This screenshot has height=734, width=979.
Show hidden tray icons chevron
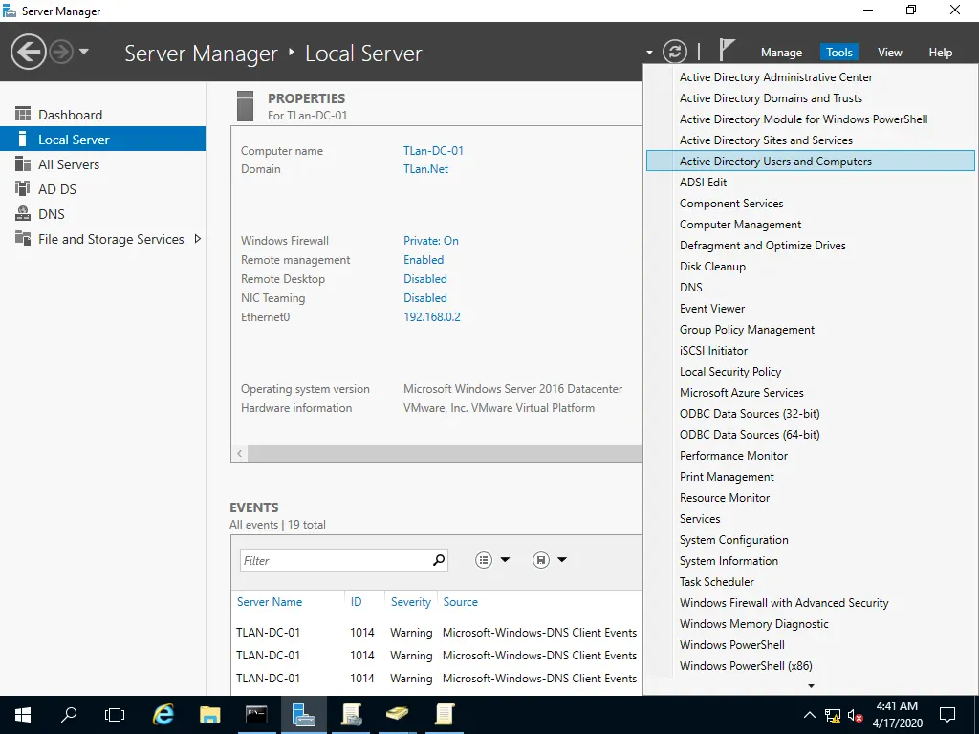809,715
